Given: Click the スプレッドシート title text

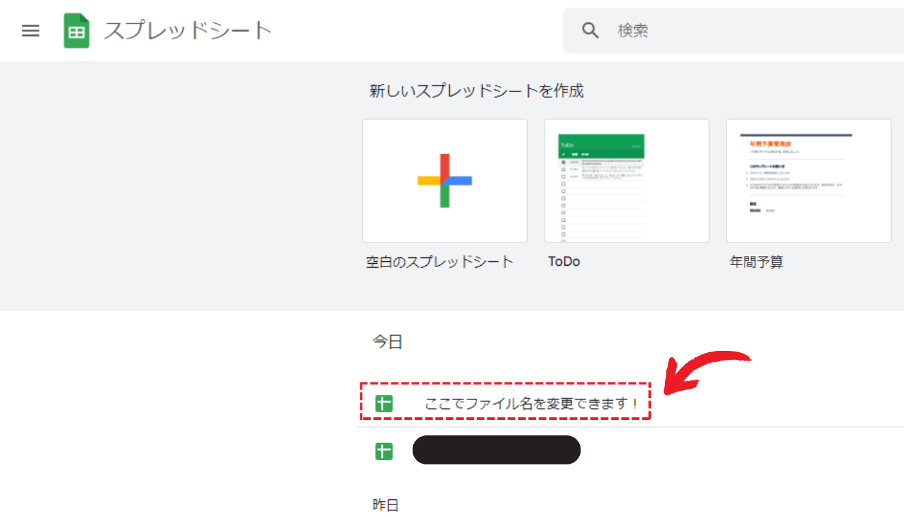Looking at the screenshot, I should [188, 30].
